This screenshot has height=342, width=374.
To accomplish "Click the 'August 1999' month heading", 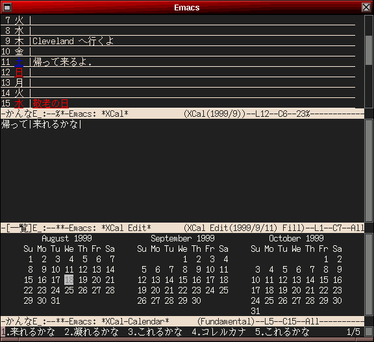I will click(67, 238).
